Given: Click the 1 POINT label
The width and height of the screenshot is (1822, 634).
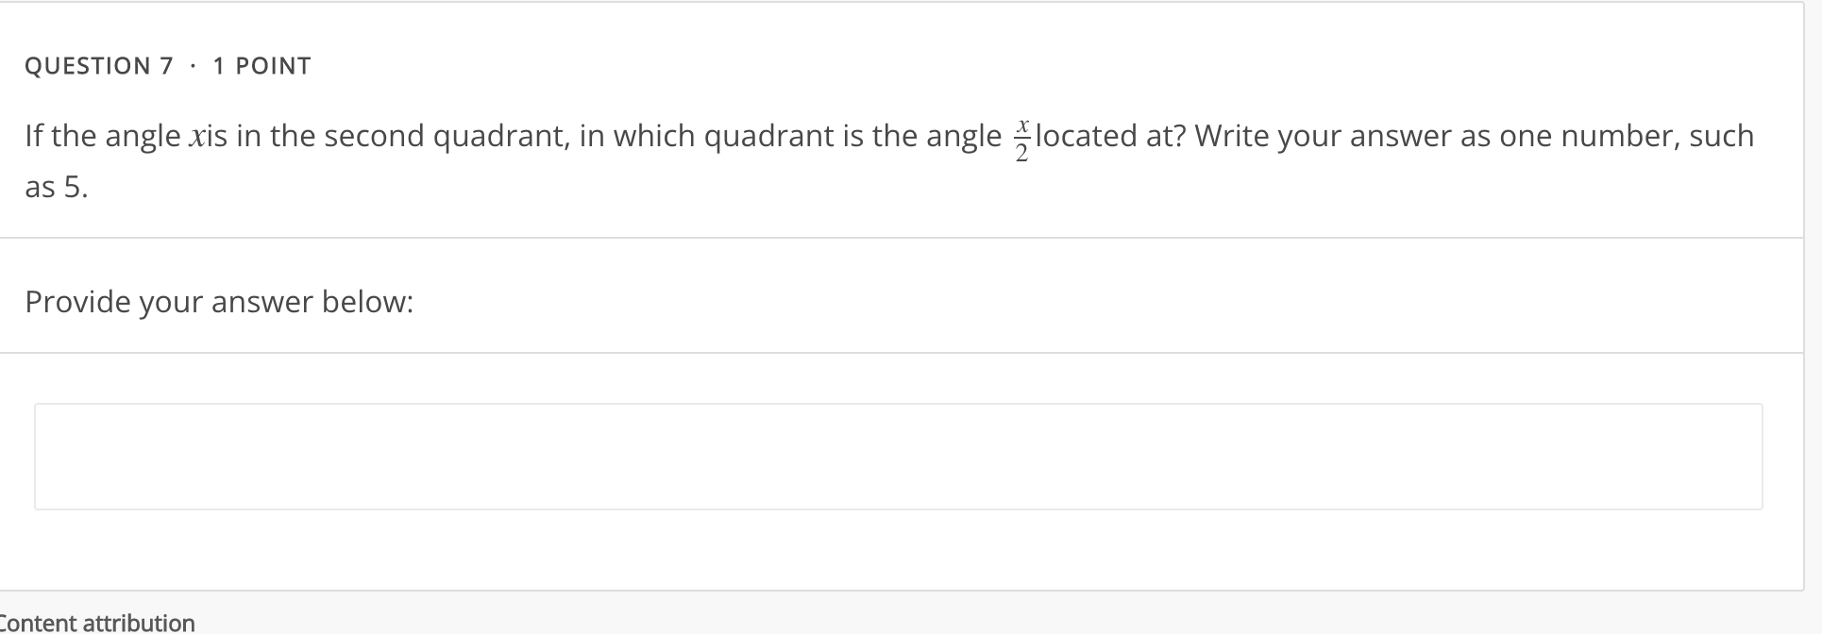Looking at the screenshot, I should point(261,65).
